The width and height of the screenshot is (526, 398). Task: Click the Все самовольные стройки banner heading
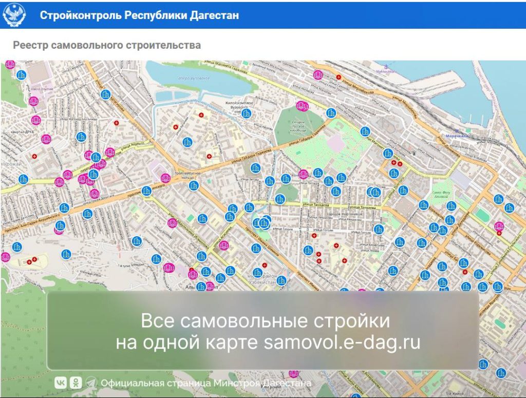[265, 321]
